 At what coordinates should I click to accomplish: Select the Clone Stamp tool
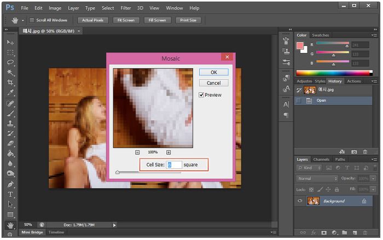10,124
